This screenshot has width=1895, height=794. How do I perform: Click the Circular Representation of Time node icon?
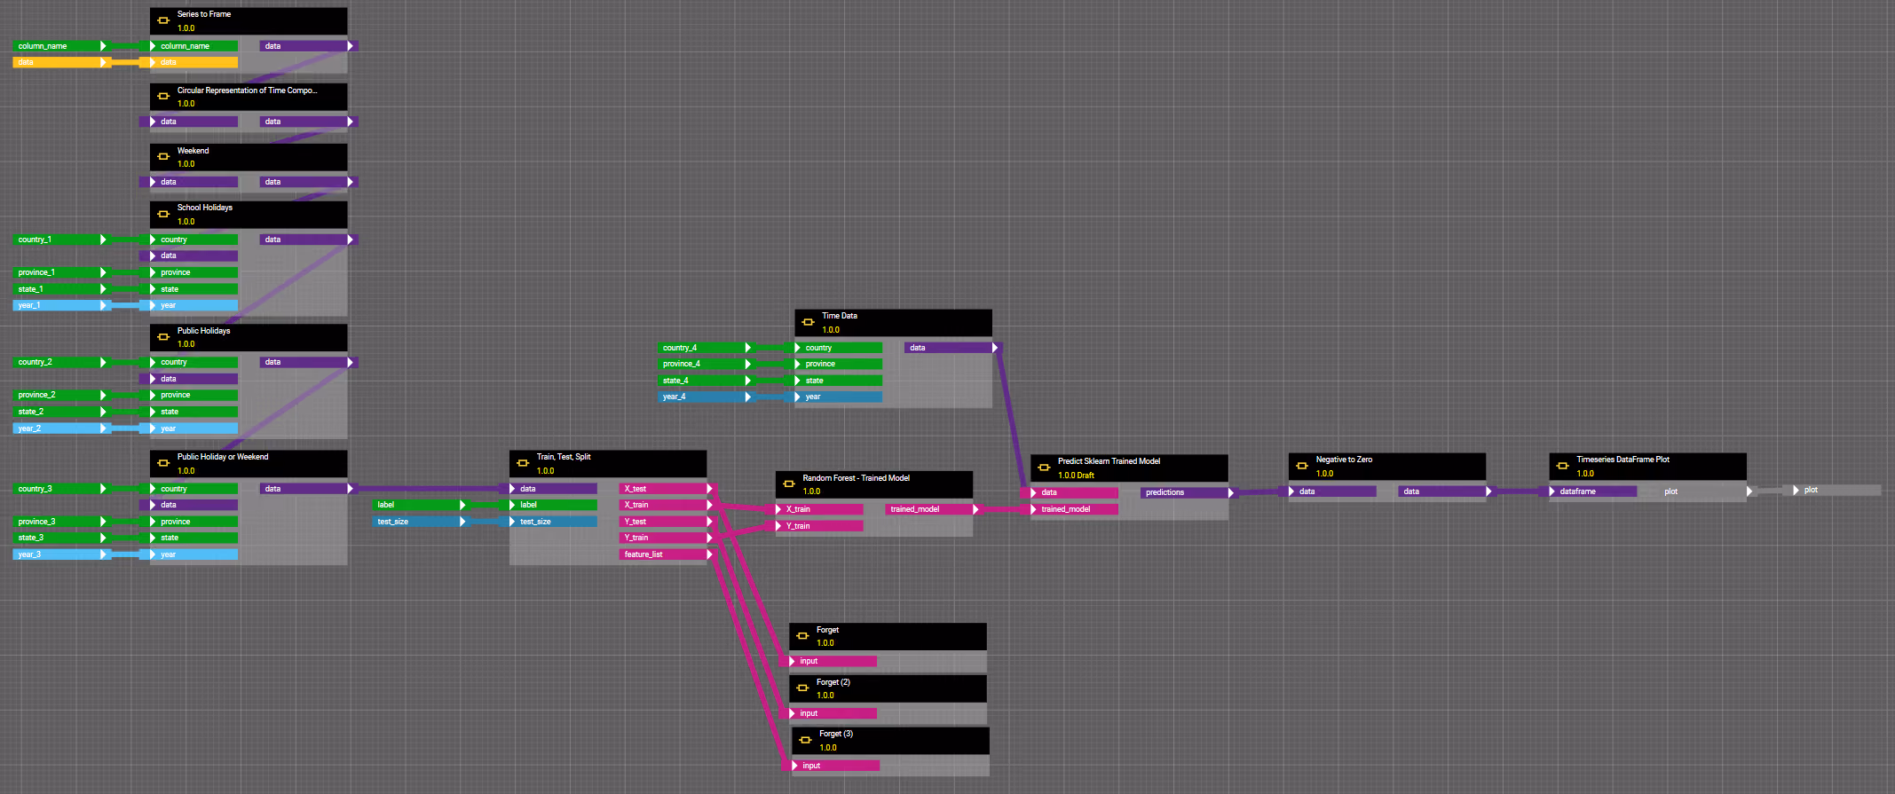click(163, 96)
